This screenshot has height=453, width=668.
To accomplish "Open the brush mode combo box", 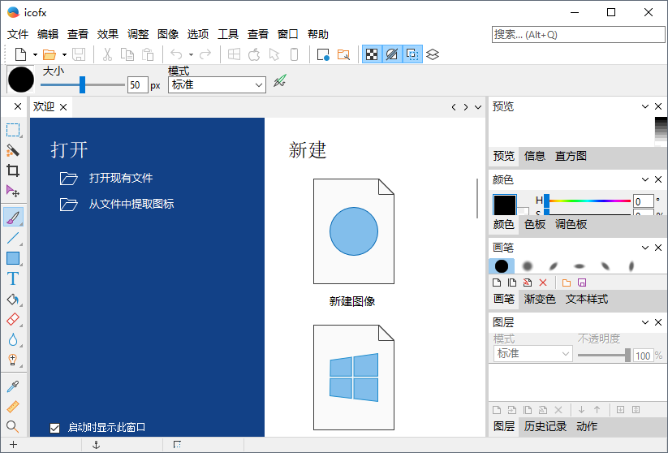I will [x=217, y=84].
